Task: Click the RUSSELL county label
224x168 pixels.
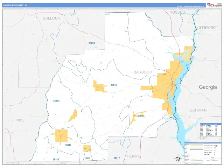Action: click(177, 12)
